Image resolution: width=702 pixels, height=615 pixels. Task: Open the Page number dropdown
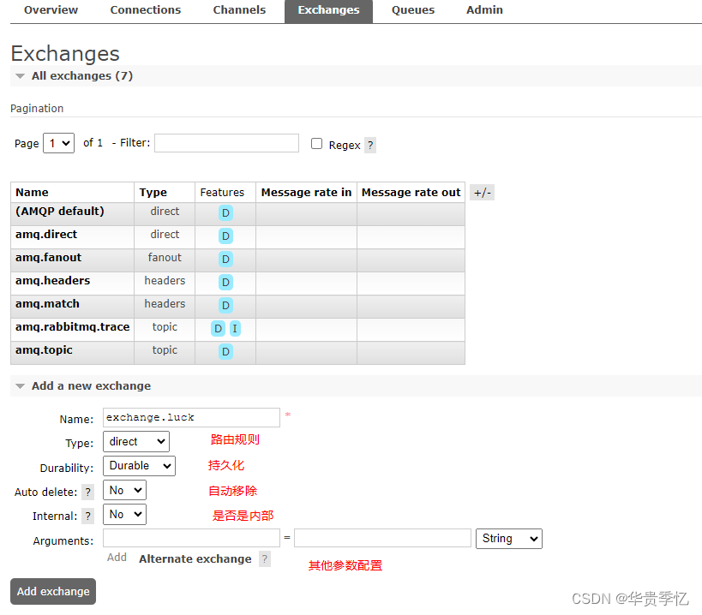[58, 143]
